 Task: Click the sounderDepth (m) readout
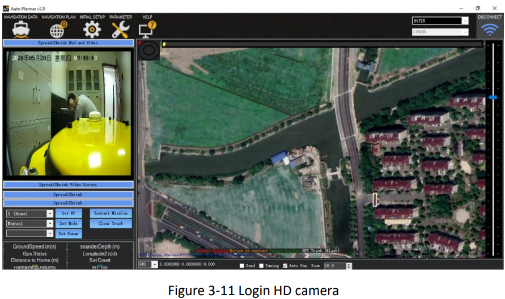tap(100, 247)
